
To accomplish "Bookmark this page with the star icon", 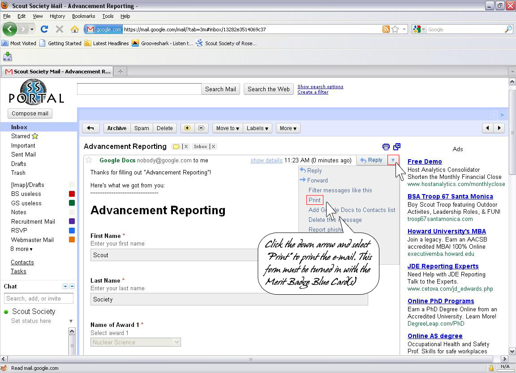I will (x=395, y=29).
